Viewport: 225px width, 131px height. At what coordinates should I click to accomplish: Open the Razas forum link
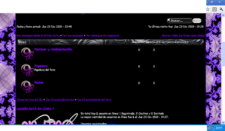39,82
